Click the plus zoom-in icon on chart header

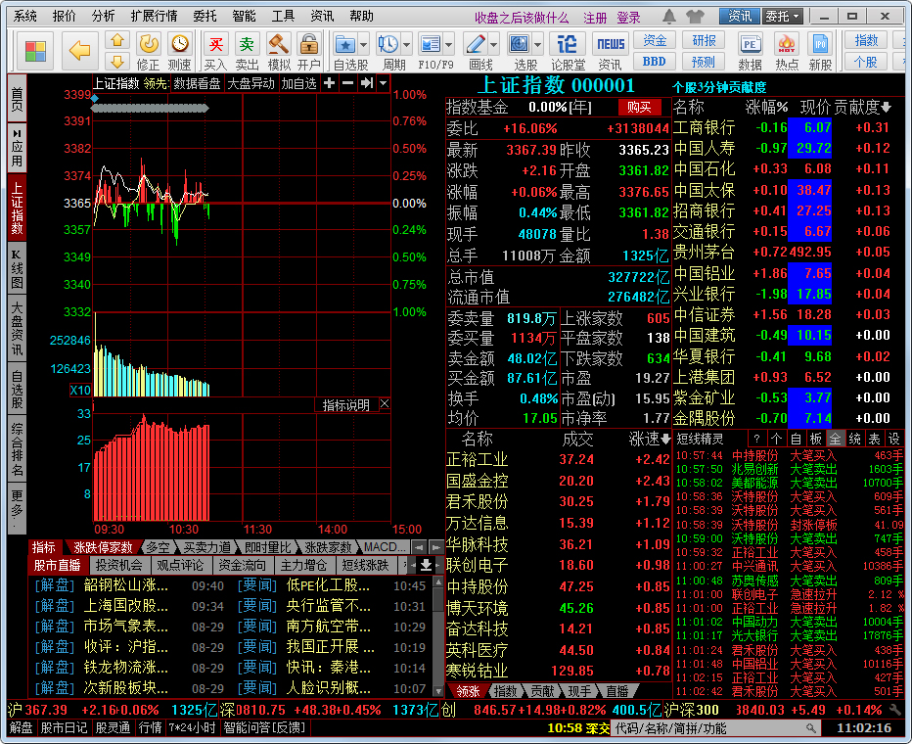[x=329, y=83]
